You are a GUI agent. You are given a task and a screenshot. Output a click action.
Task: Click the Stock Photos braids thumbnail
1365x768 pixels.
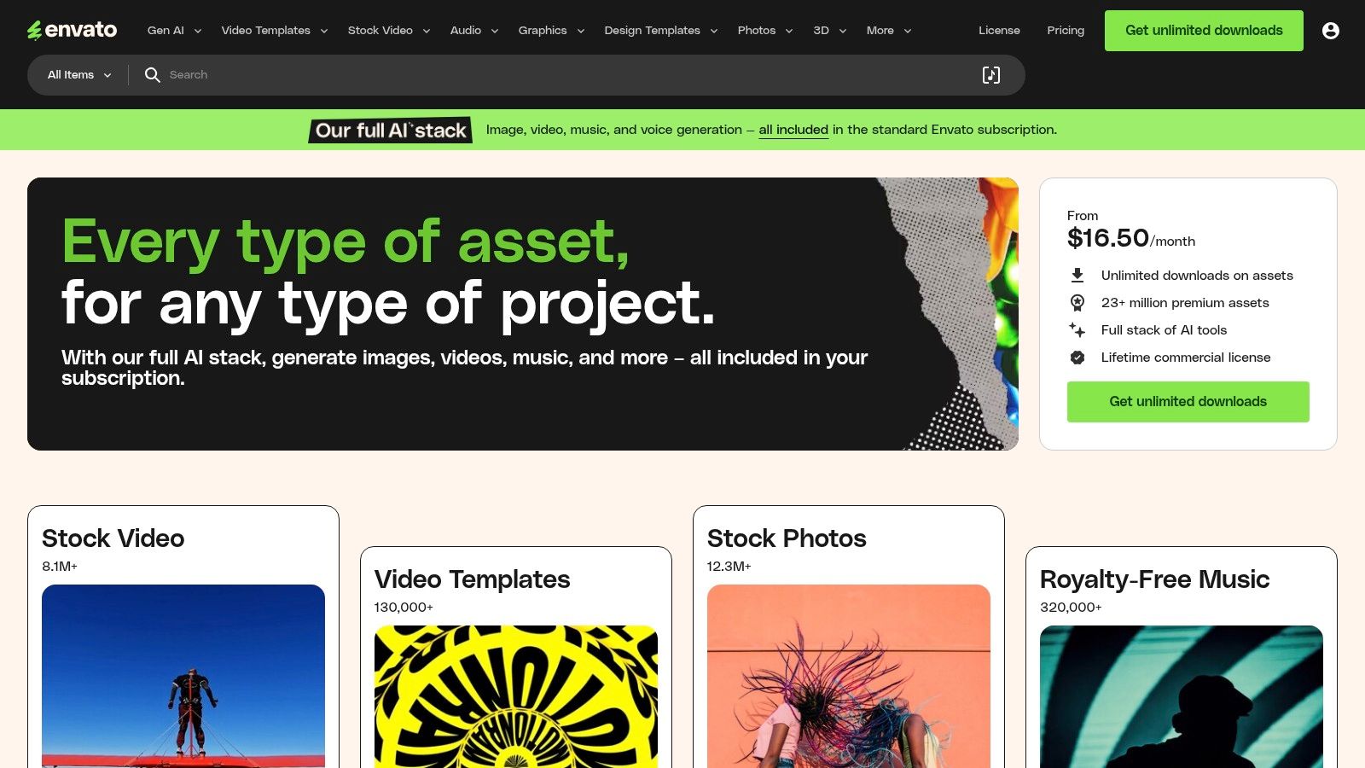849,676
